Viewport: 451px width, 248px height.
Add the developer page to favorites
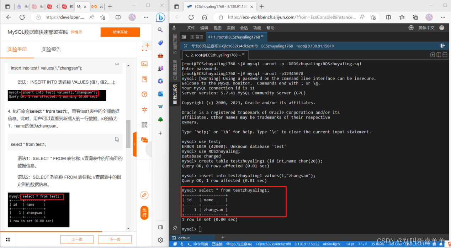click(x=103, y=17)
